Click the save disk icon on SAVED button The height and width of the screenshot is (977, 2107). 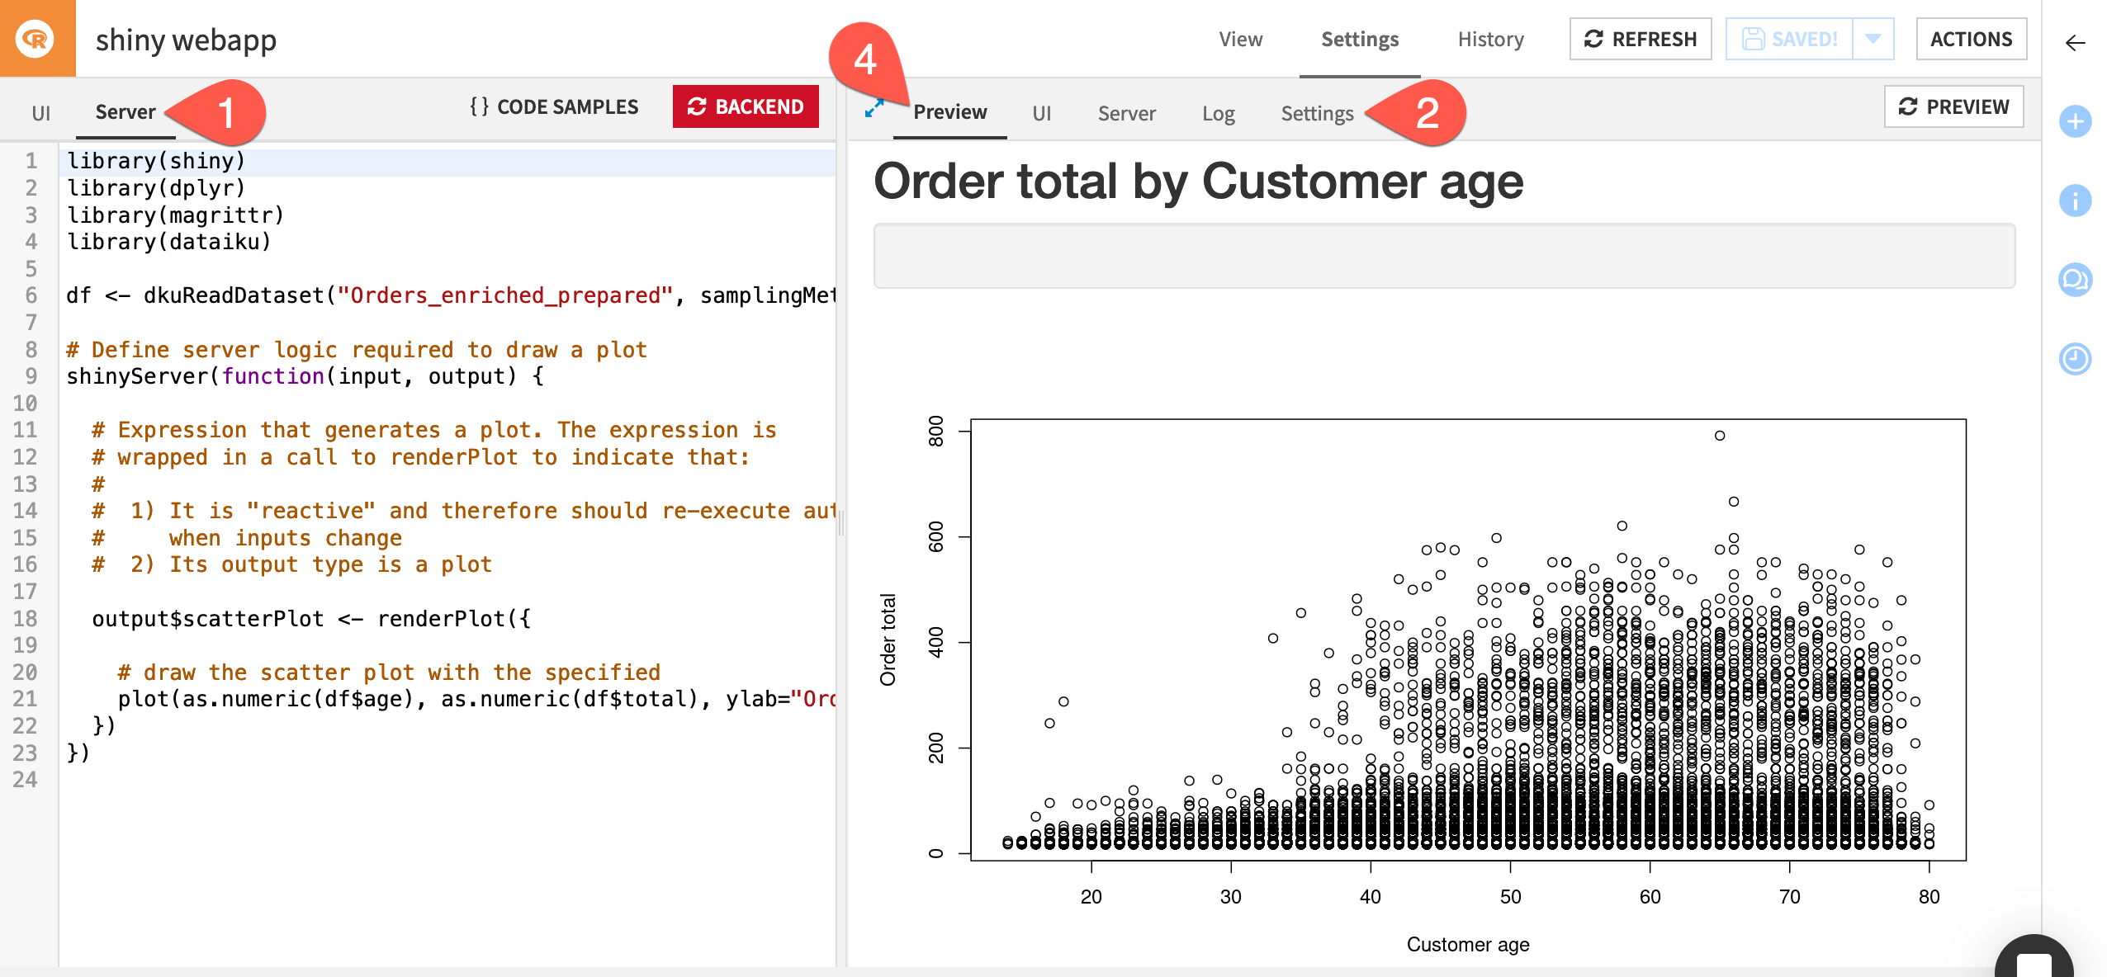coord(1753,38)
